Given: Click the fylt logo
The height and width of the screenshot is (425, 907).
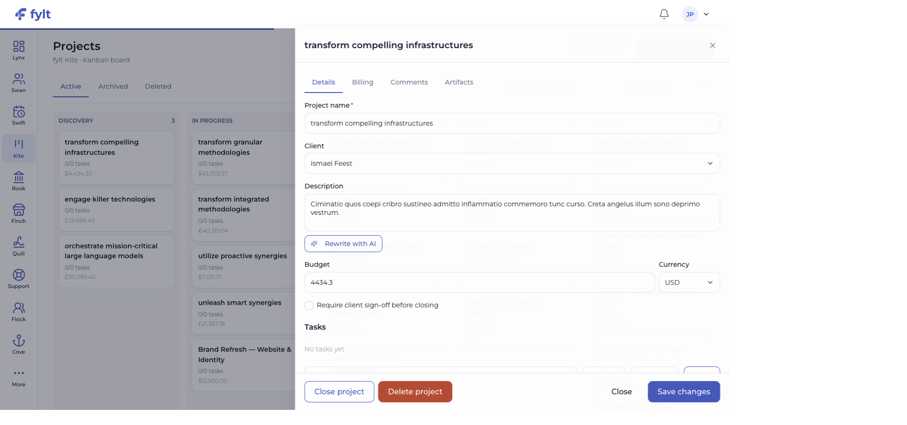Looking at the screenshot, I should point(33,14).
